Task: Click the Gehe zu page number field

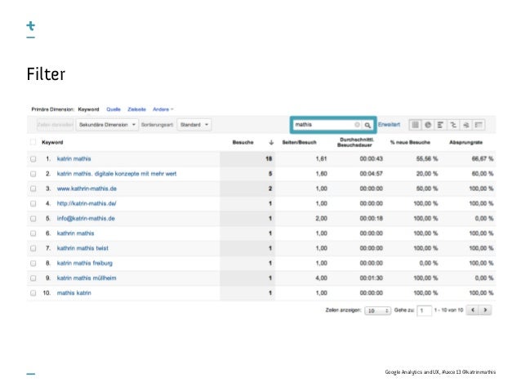Action: point(424,311)
